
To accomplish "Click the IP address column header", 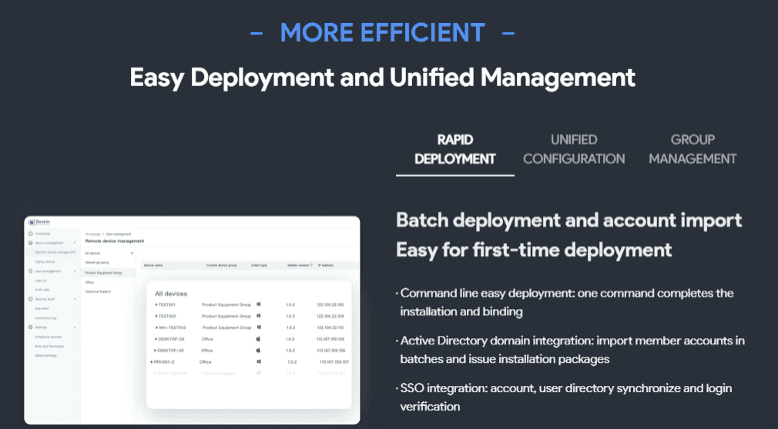I will 326,265.
